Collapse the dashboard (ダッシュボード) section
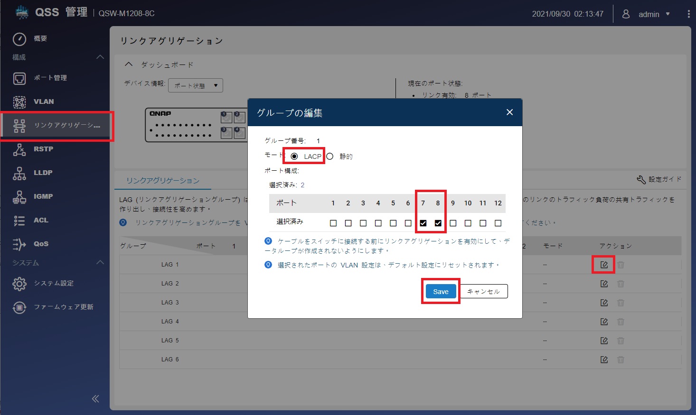The image size is (696, 415). [129, 64]
